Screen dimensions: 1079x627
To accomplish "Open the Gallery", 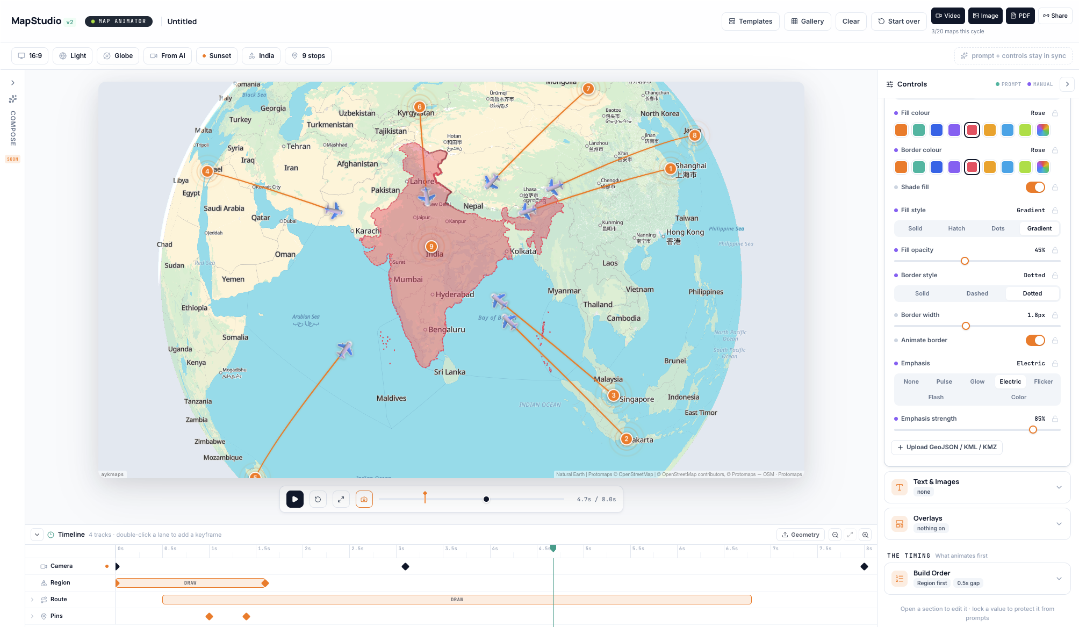I will pos(808,21).
